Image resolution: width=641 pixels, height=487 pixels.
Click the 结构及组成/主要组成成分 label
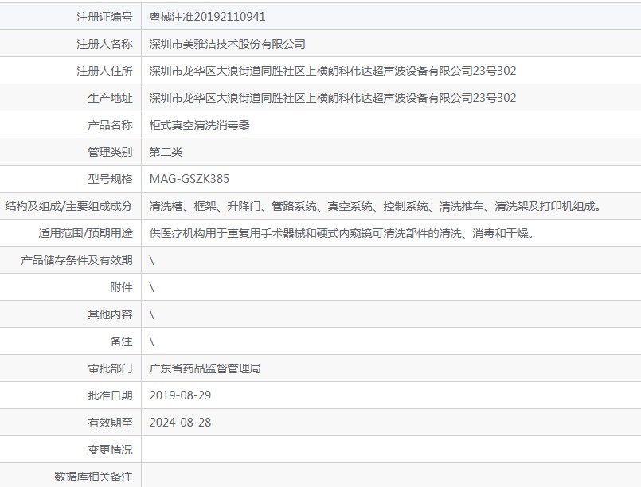coord(69,206)
